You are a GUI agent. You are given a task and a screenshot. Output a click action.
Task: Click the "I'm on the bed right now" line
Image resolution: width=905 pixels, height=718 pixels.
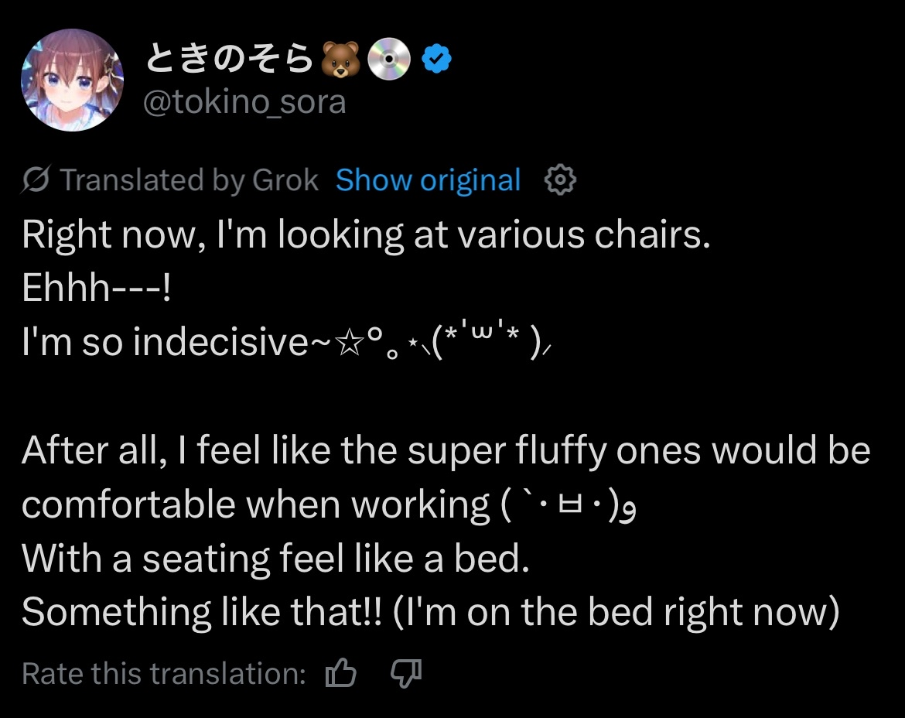coord(616,613)
